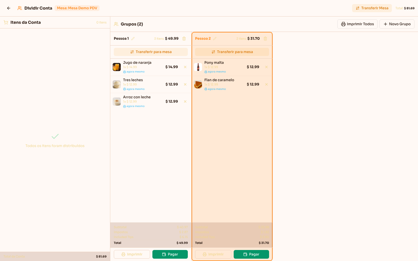Print the Pessoa 1 group bill
This screenshot has height=261, width=418.
(132, 254)
